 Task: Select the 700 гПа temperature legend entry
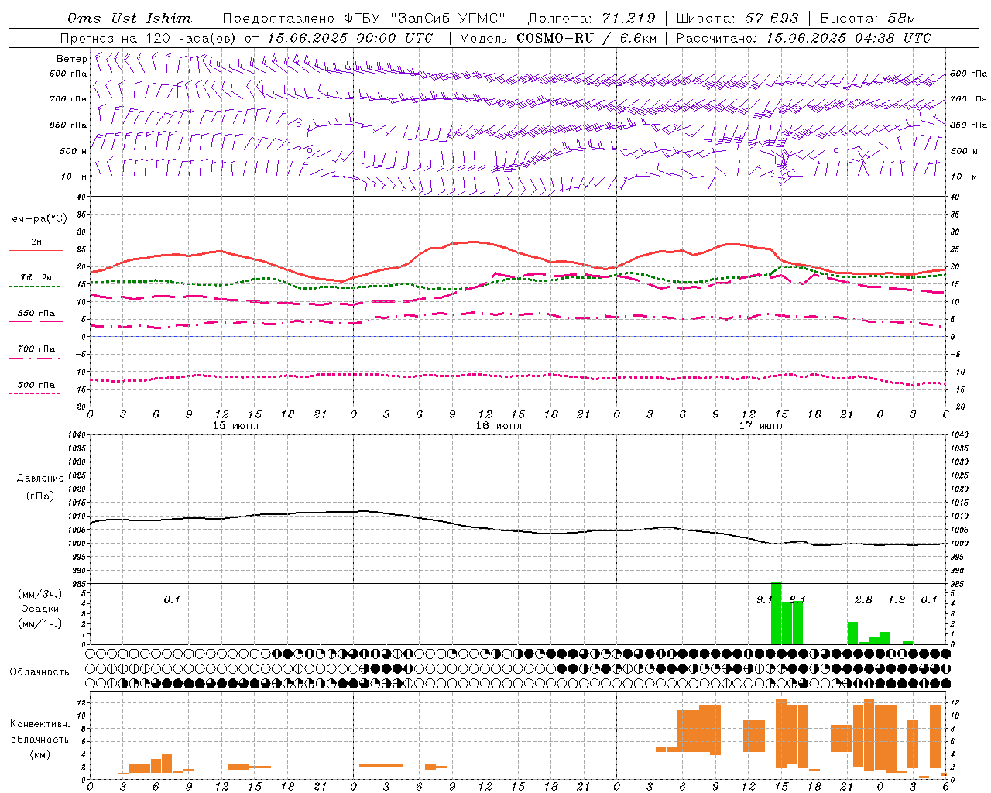(36, 348)
